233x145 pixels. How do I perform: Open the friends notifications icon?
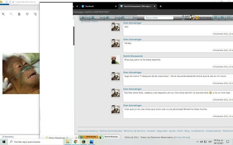215,18
